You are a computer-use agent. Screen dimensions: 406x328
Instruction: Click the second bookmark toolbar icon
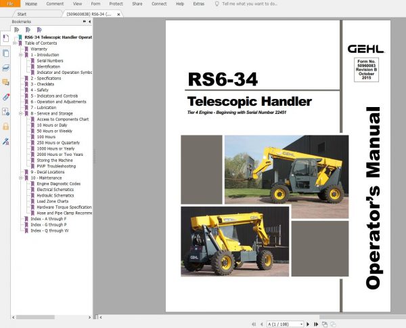click(x=28, y=30)
